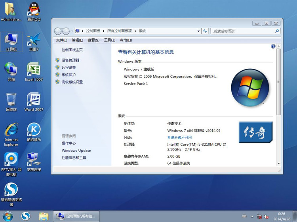Expand the arrow after 控制面板 breadcrumb
The width and height of the screenshot is (297, 222).
pyautogui.click(x=104, y=31)
